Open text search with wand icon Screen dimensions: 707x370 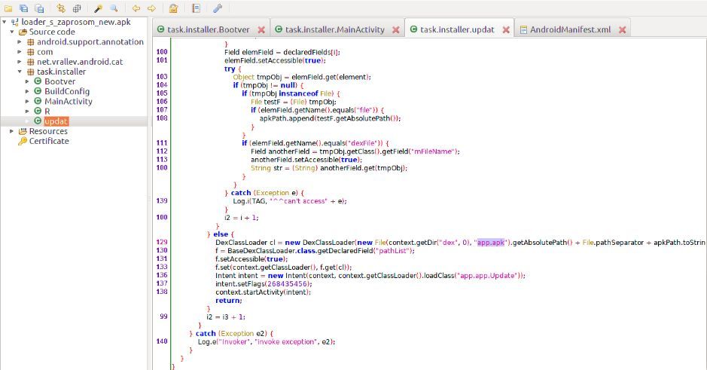[99, 8]
